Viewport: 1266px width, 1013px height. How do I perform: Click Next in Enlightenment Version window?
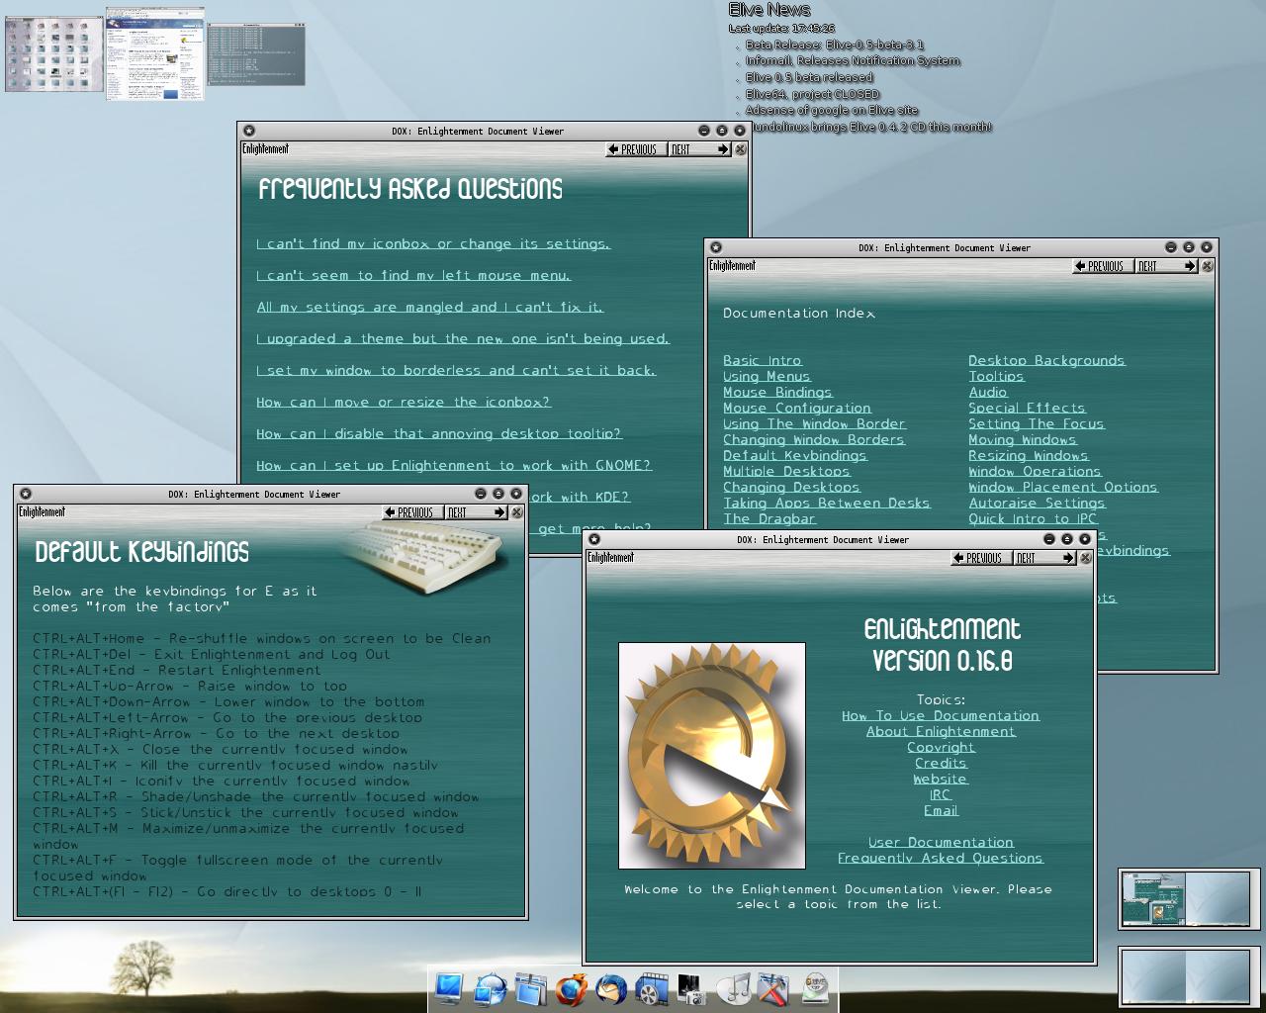[1044, 558]
